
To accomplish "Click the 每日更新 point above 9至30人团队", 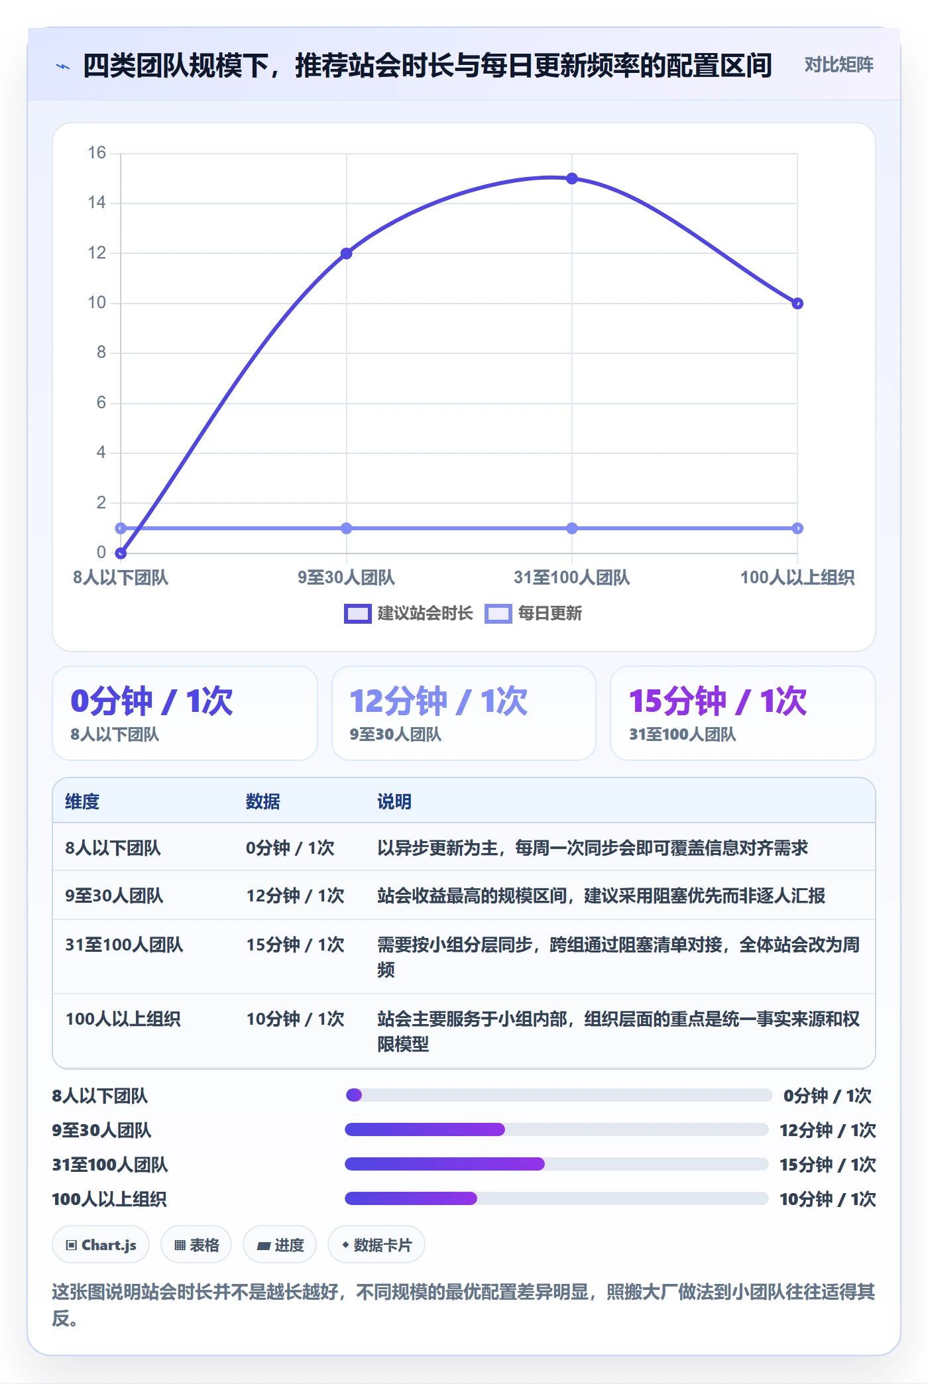I will (x=346, y=528).
